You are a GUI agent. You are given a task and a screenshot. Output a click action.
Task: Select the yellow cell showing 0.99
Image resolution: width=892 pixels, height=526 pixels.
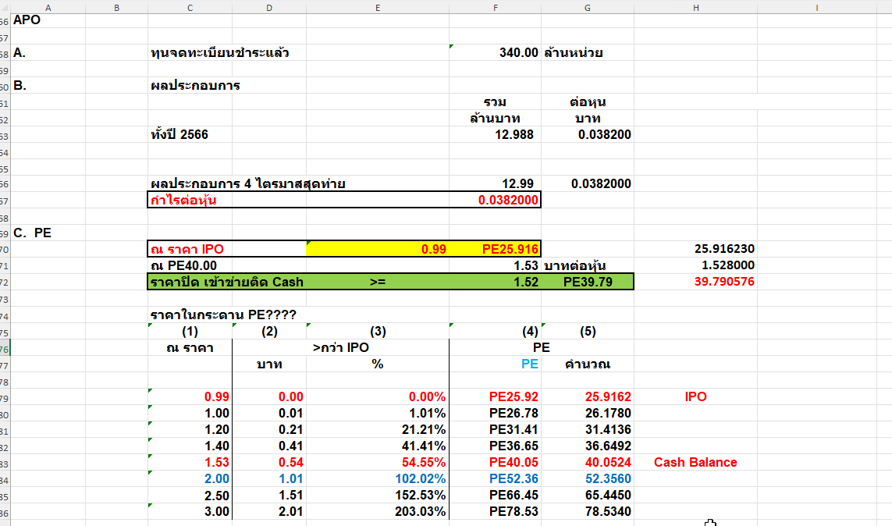coord(378,249)
